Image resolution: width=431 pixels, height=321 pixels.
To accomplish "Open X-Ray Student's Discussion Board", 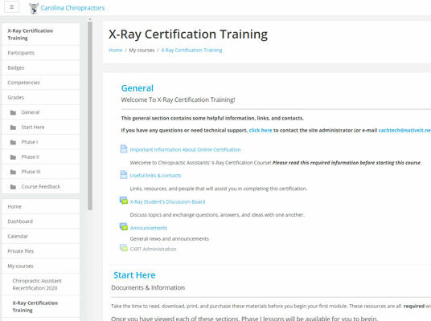I will [x=167, y=201].
